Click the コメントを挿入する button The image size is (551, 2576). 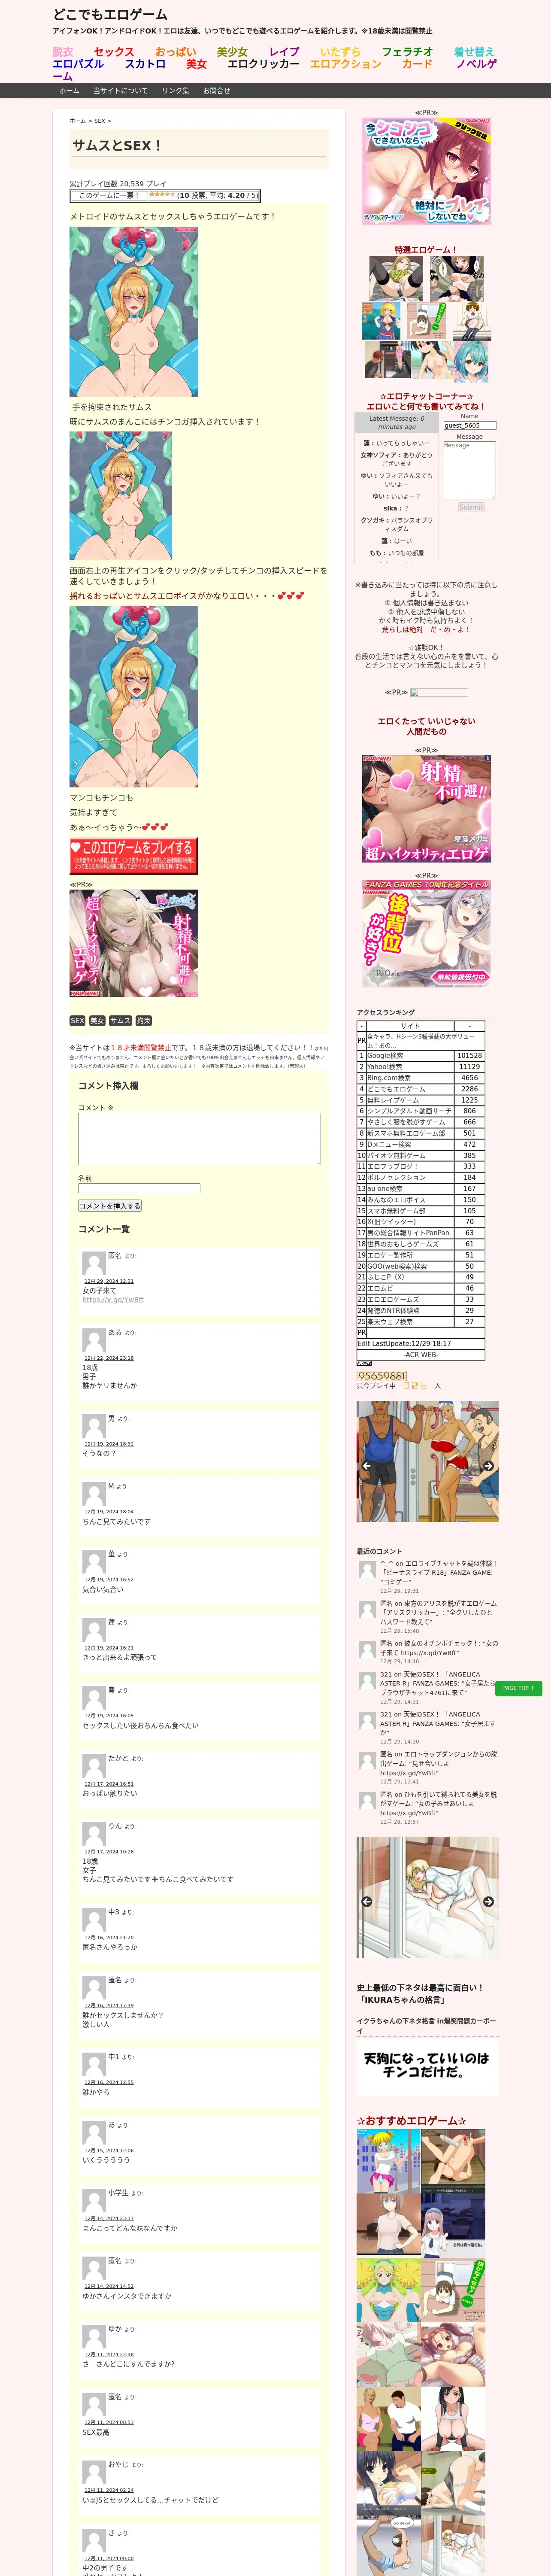click(110, 1206)
